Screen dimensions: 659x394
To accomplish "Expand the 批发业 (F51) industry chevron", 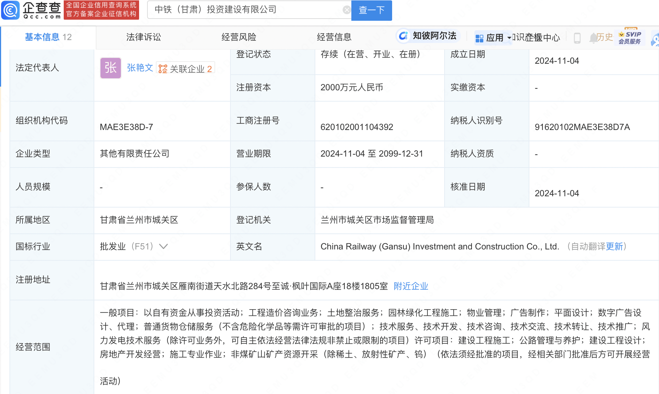I will (x=163, y=247).
